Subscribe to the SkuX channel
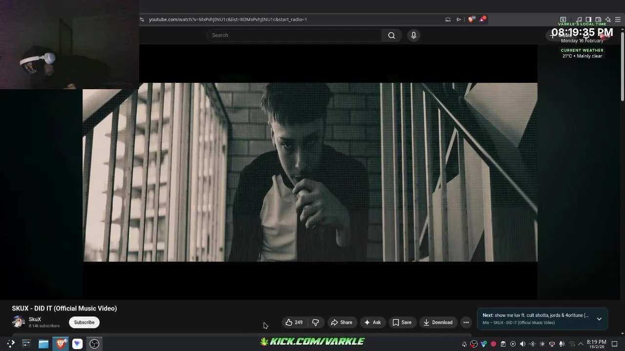The width and height of the screenshot is (625, 351). pos(84,322)
